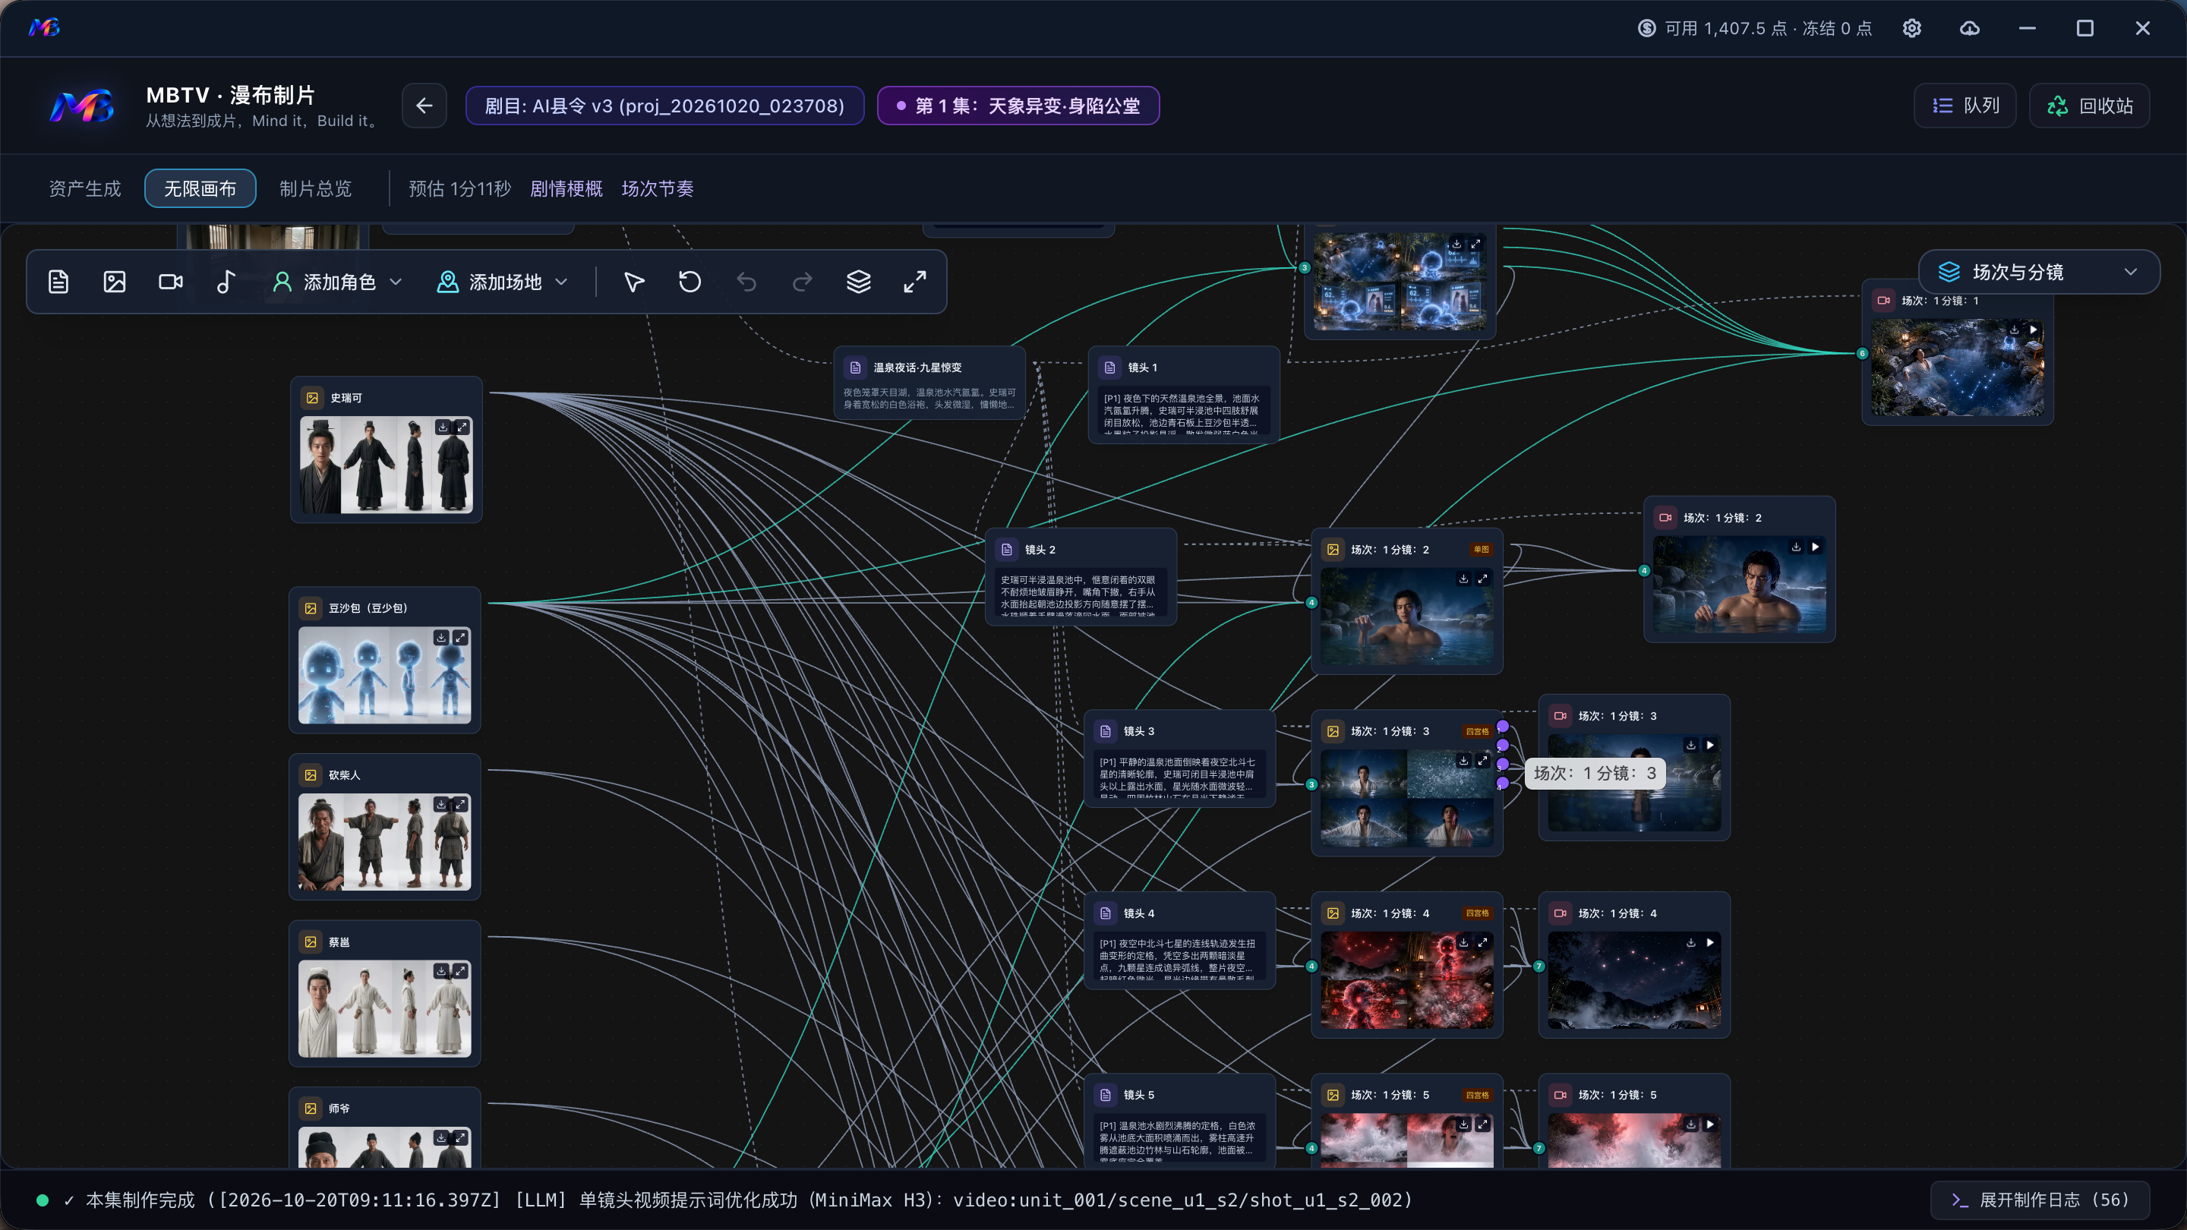The image size is (2187, 1230).
Task: Open the 添加角色 dropdown
Action: click(338, 282)
